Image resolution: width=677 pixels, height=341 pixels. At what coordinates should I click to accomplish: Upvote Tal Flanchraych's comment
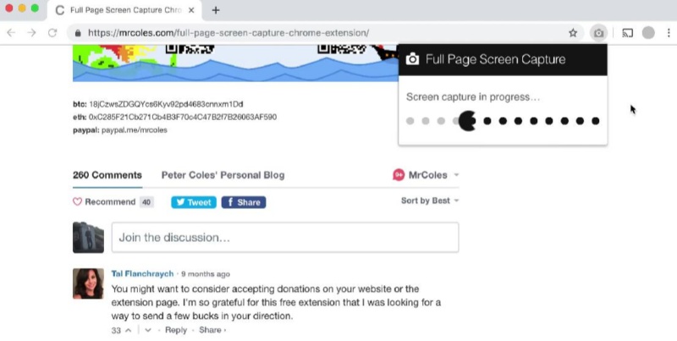point(129,330)
